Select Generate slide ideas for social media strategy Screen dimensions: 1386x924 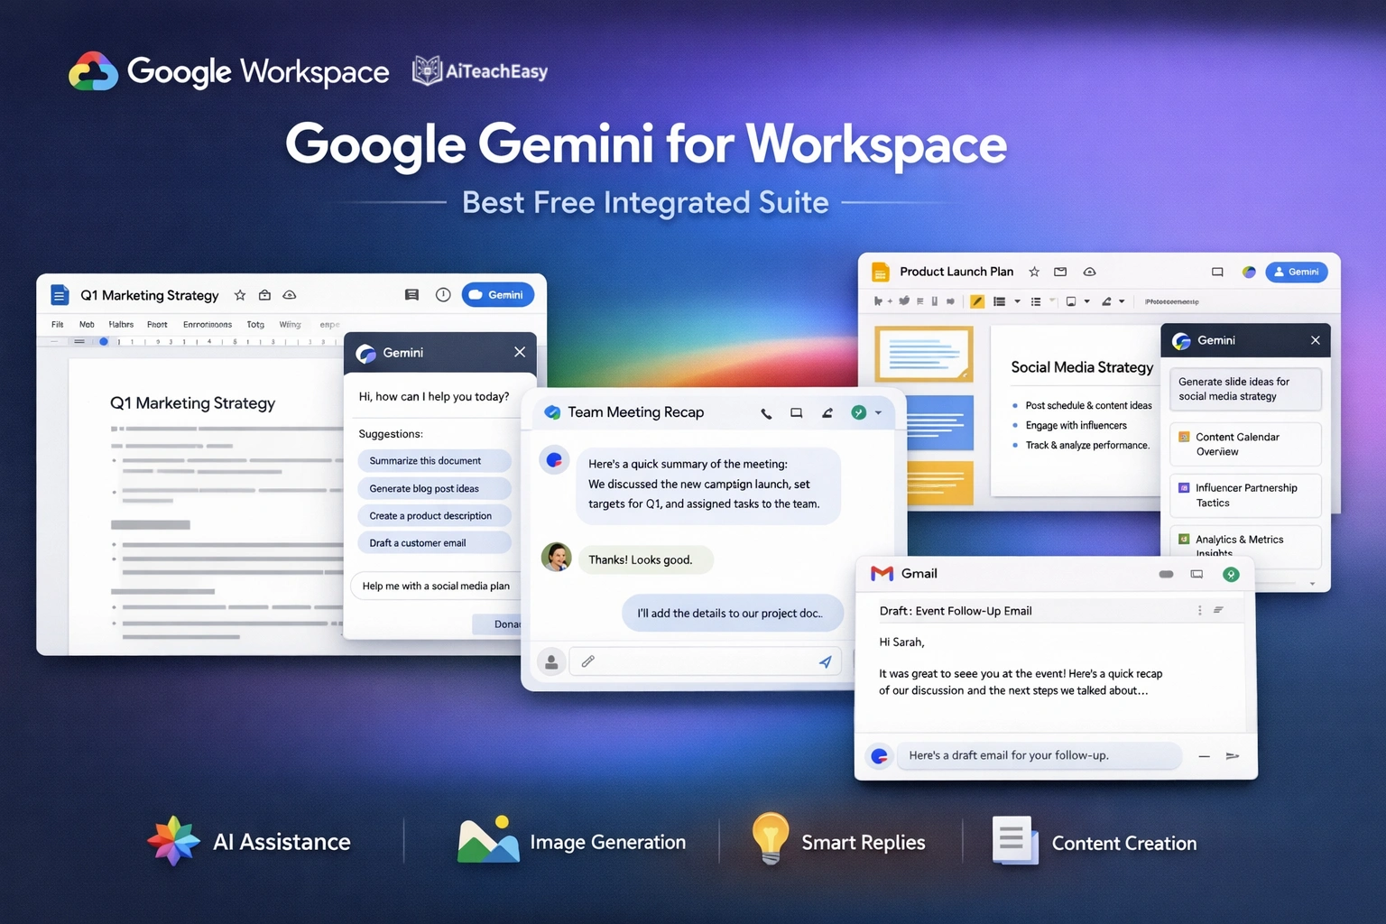tap(1244, 389)
